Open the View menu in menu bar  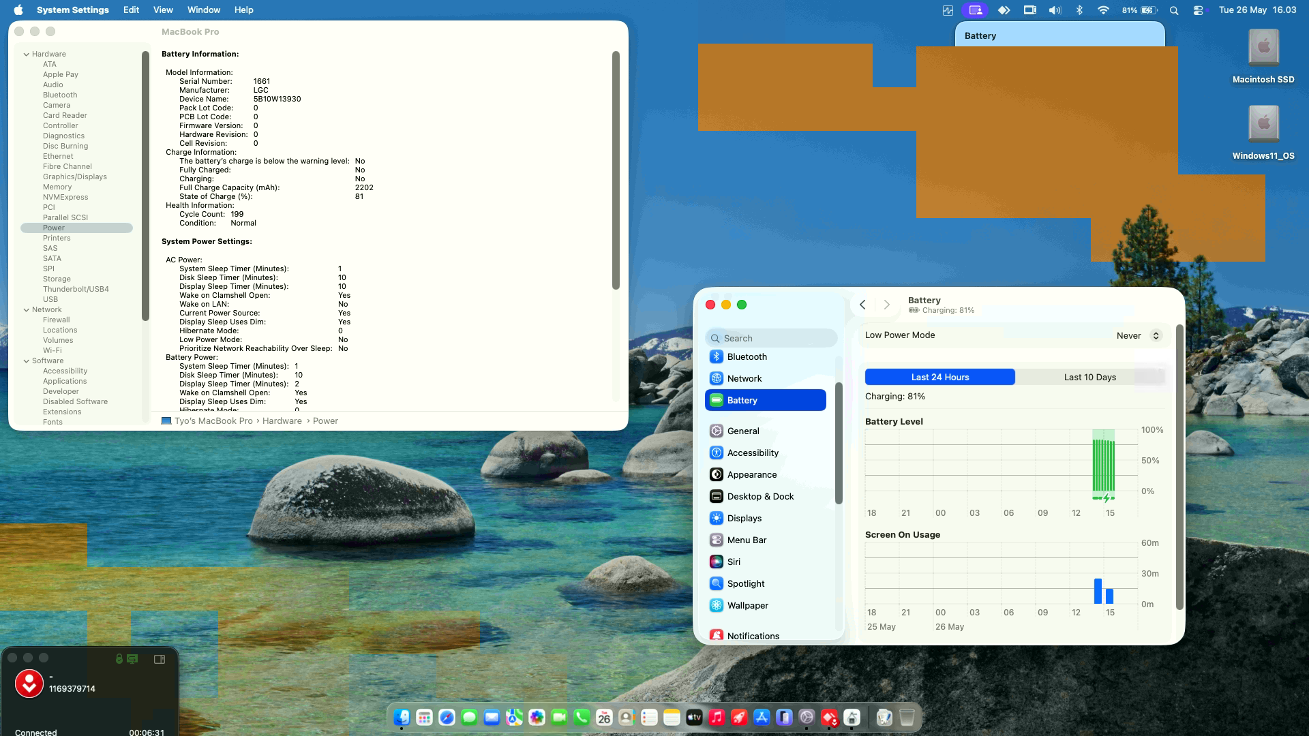click(x=163, y=10)
